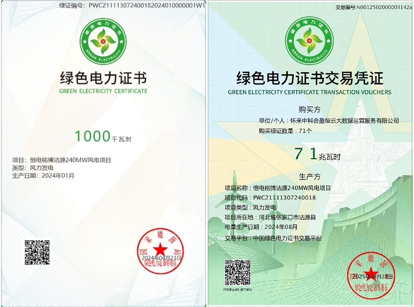Click the QR code on transaction voucher
This screenshot has height=307, width=414.
tap(237, 273)
